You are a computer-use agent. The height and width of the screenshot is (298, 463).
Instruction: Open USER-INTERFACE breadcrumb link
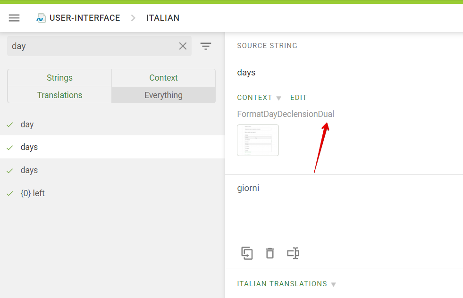click(x=85, y=18)
